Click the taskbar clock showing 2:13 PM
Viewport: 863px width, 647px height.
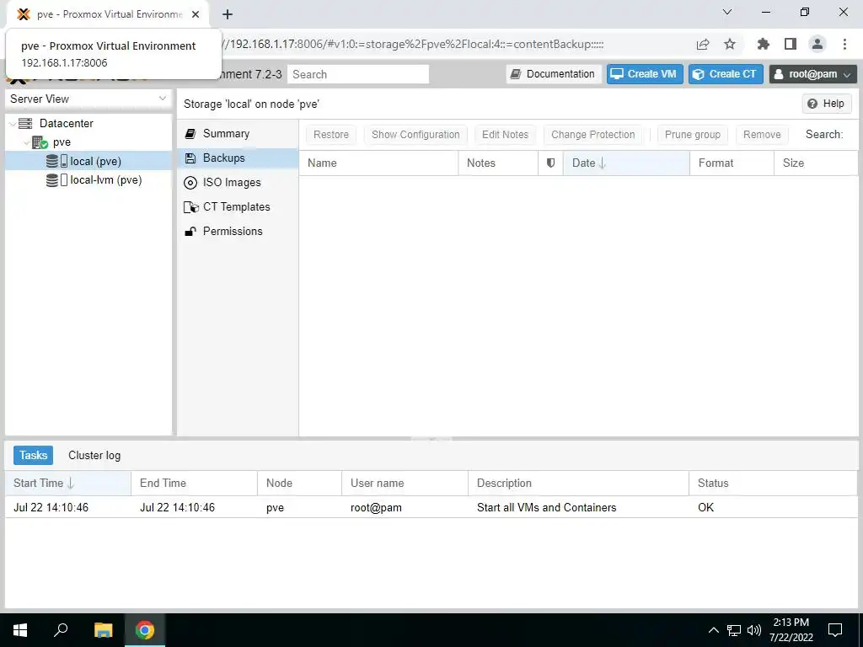click(x=791, y=630)
